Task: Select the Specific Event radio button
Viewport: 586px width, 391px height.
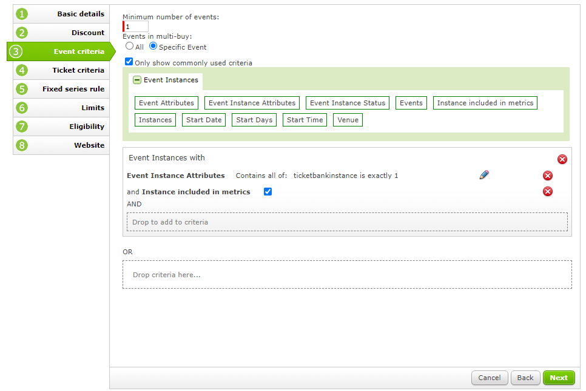Action: click(153, 46)
